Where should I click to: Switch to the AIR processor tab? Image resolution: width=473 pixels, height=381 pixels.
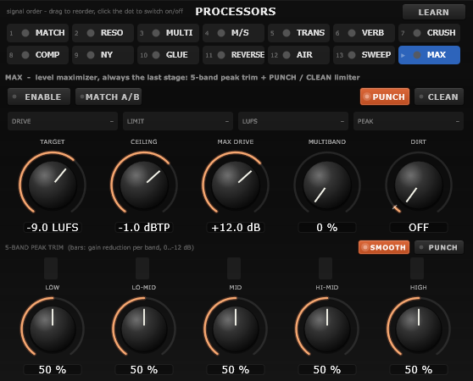click(298, 55)
